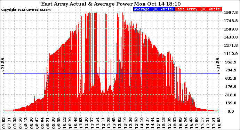Click the x-axis time label '15:35'
240x130 pixels.
click(x=169, y=123)
